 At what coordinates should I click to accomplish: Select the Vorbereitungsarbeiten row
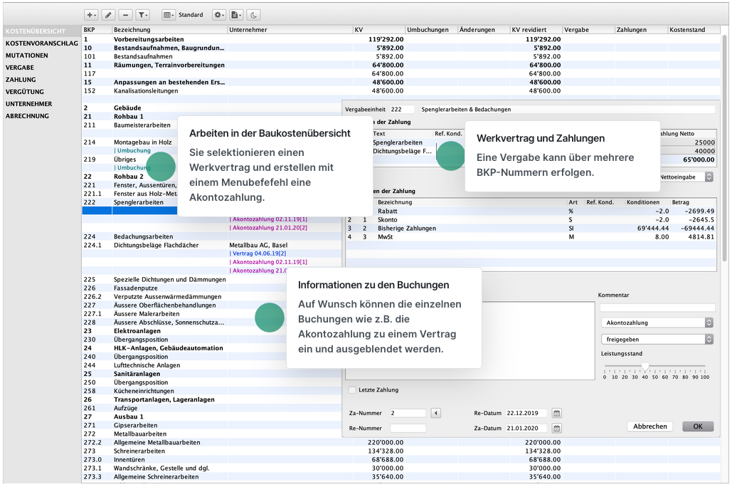coord(401,40)
